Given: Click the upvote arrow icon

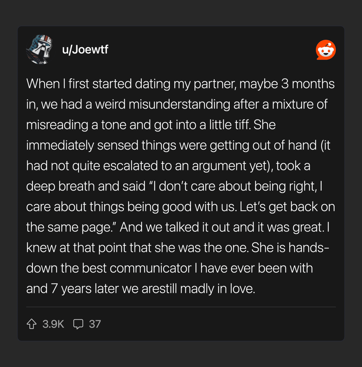Looking at the screenshot, I should (32, 324).
